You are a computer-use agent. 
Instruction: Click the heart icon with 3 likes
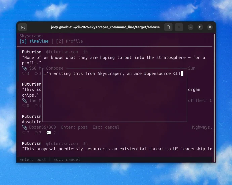pyautogui.click(x=24, y=74)
